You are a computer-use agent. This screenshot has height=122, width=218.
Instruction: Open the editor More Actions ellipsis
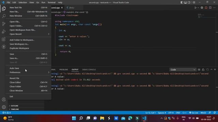(214, 7)
